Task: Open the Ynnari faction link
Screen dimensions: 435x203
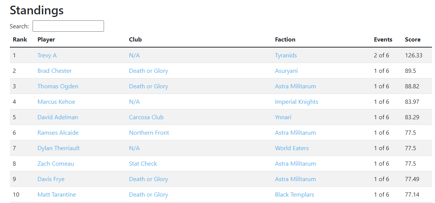Action: pos(283,117)
